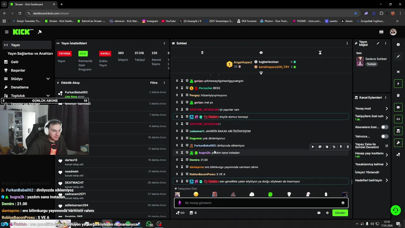Click Sadece Sohbet category thumbnail
Viewport: 405px width, 228px height.
click(x=360, y=61)
